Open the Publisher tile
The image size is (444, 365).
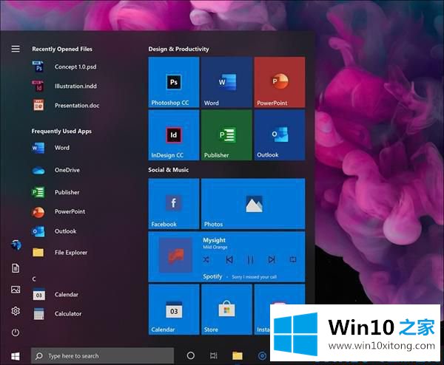coord(226,135)
